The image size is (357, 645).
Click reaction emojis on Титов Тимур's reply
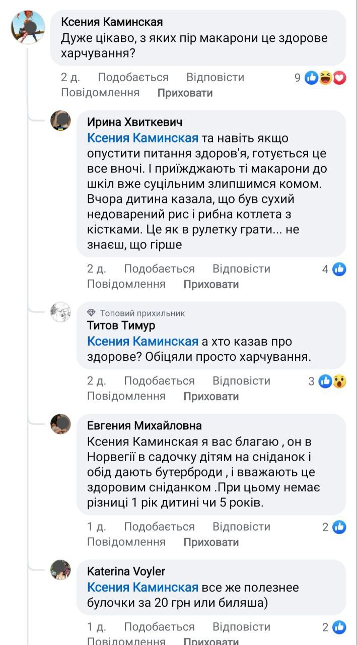point(332,381)
